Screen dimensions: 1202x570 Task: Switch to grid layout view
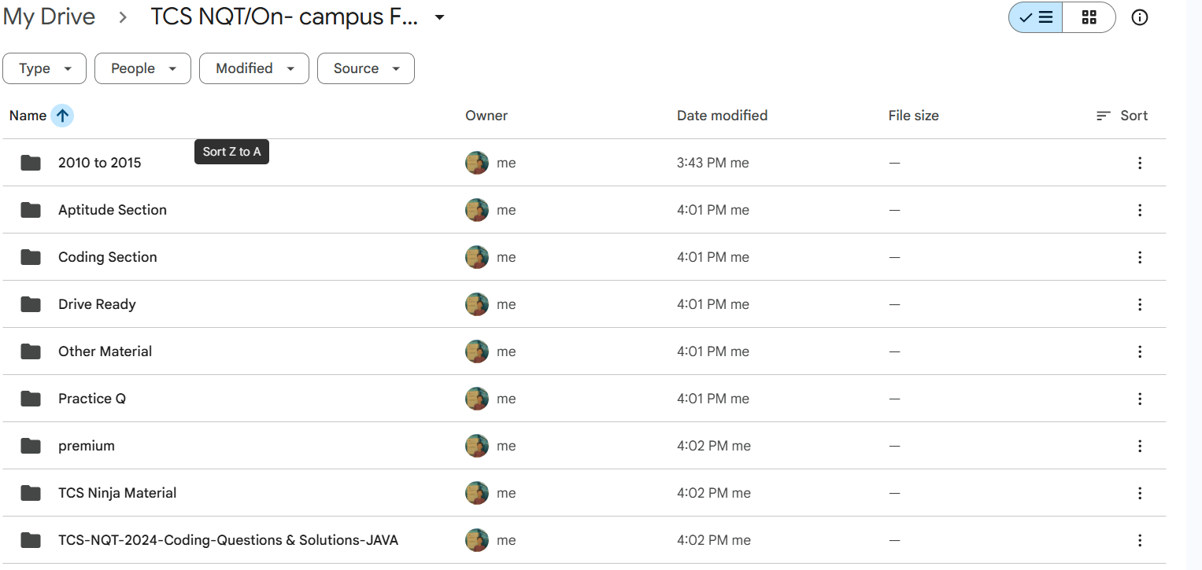click(x=1089, y=17)
